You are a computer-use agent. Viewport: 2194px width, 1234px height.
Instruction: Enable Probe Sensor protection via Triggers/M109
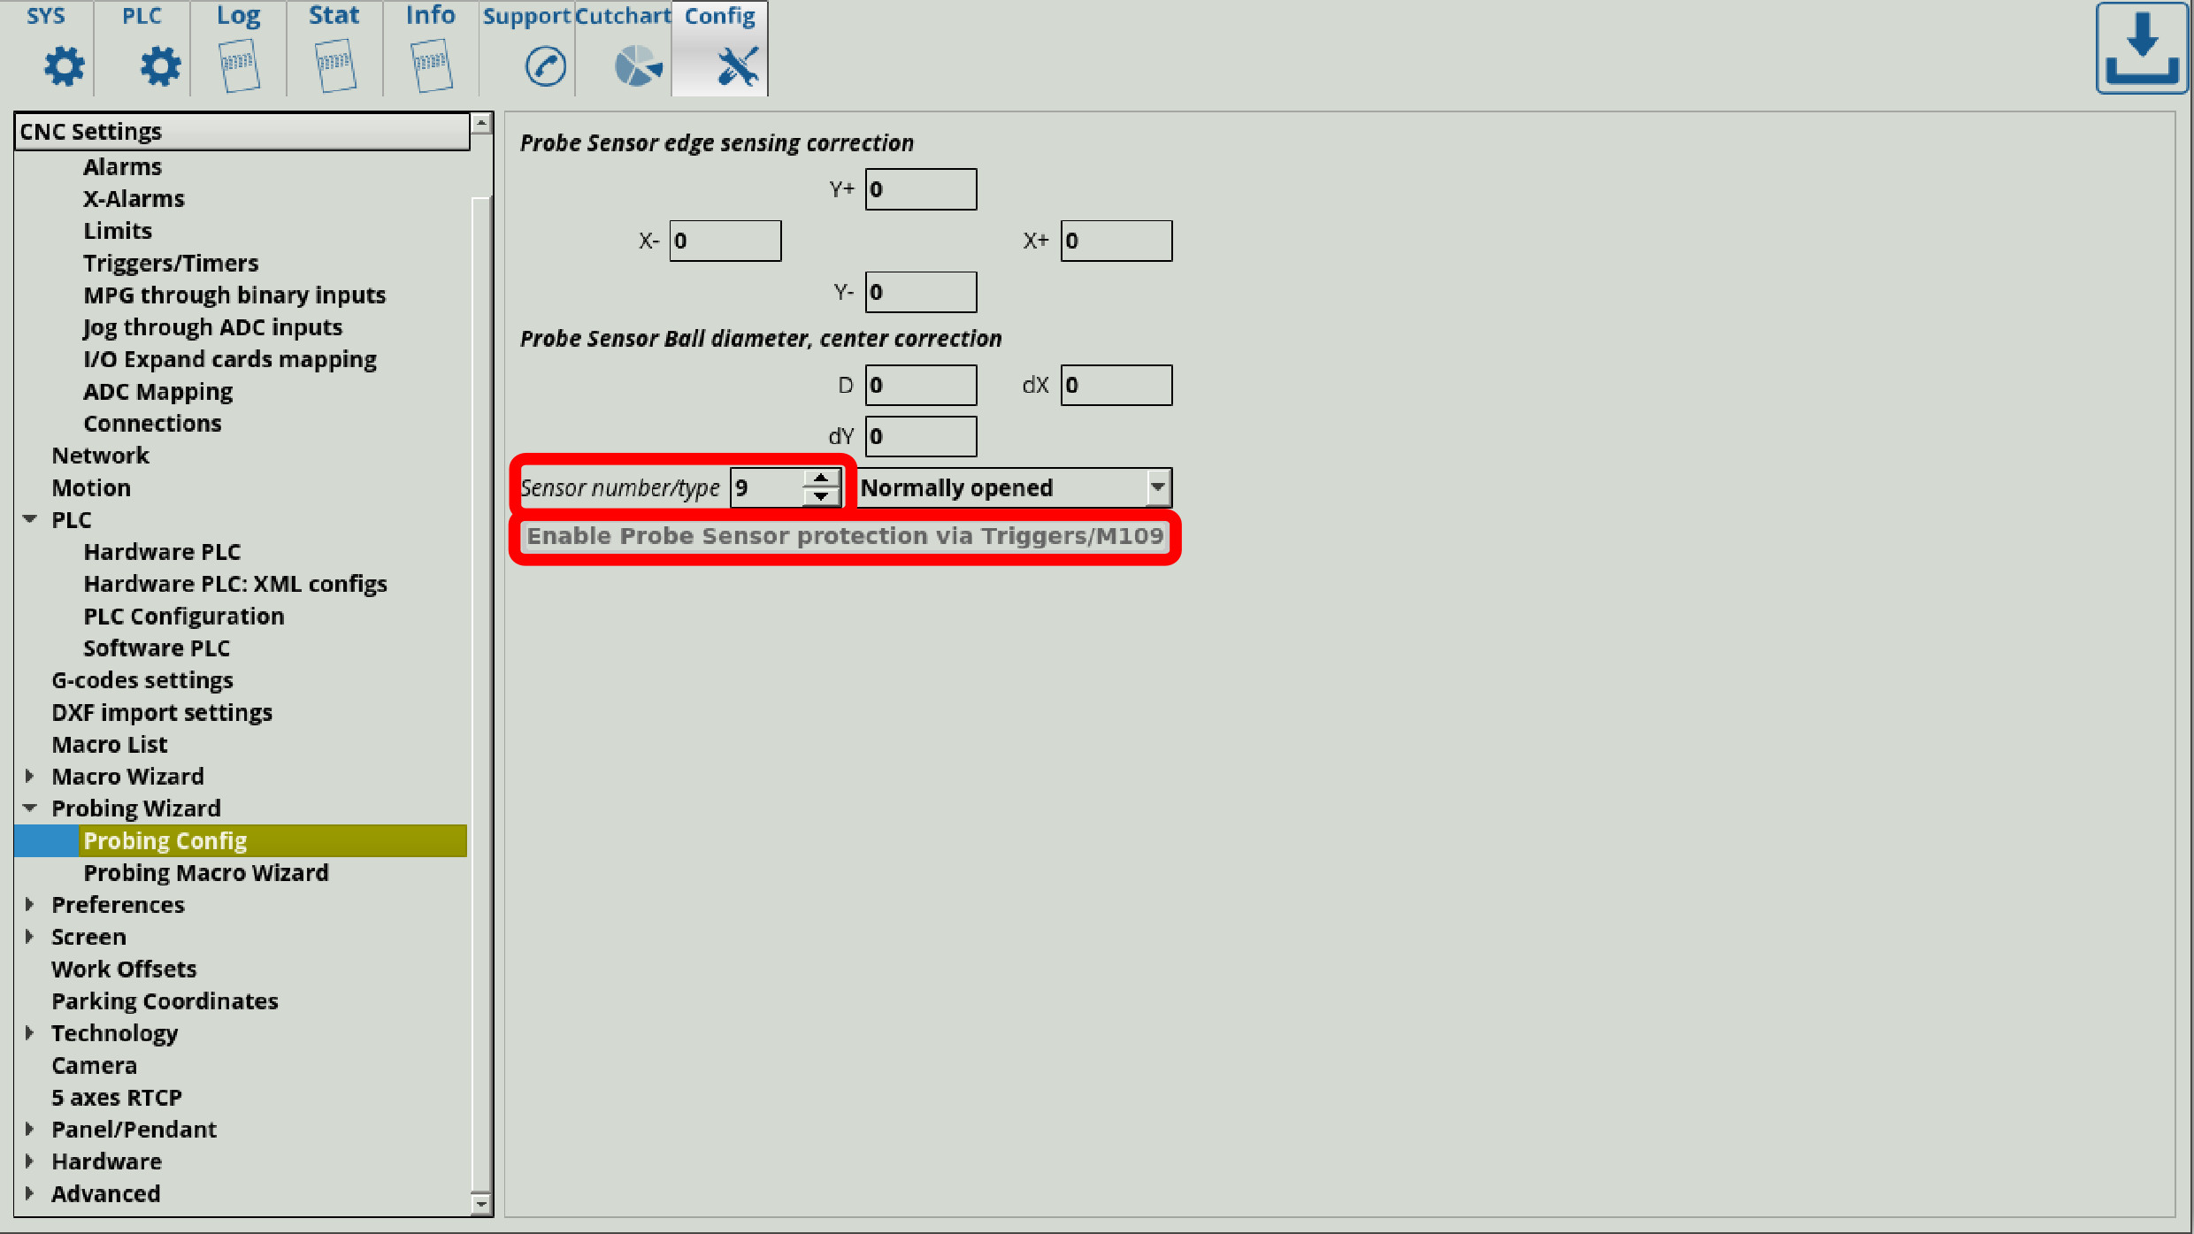click(x=845, y=536)
